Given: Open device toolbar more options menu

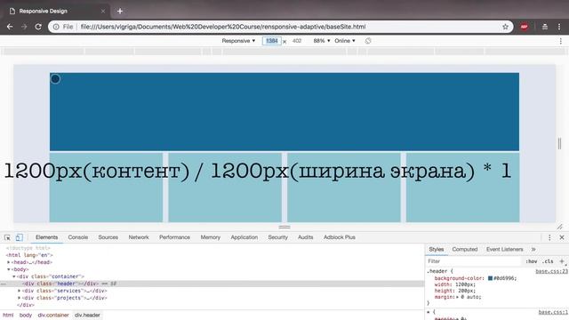Looking at the screenshot, I should coord(561,41).
